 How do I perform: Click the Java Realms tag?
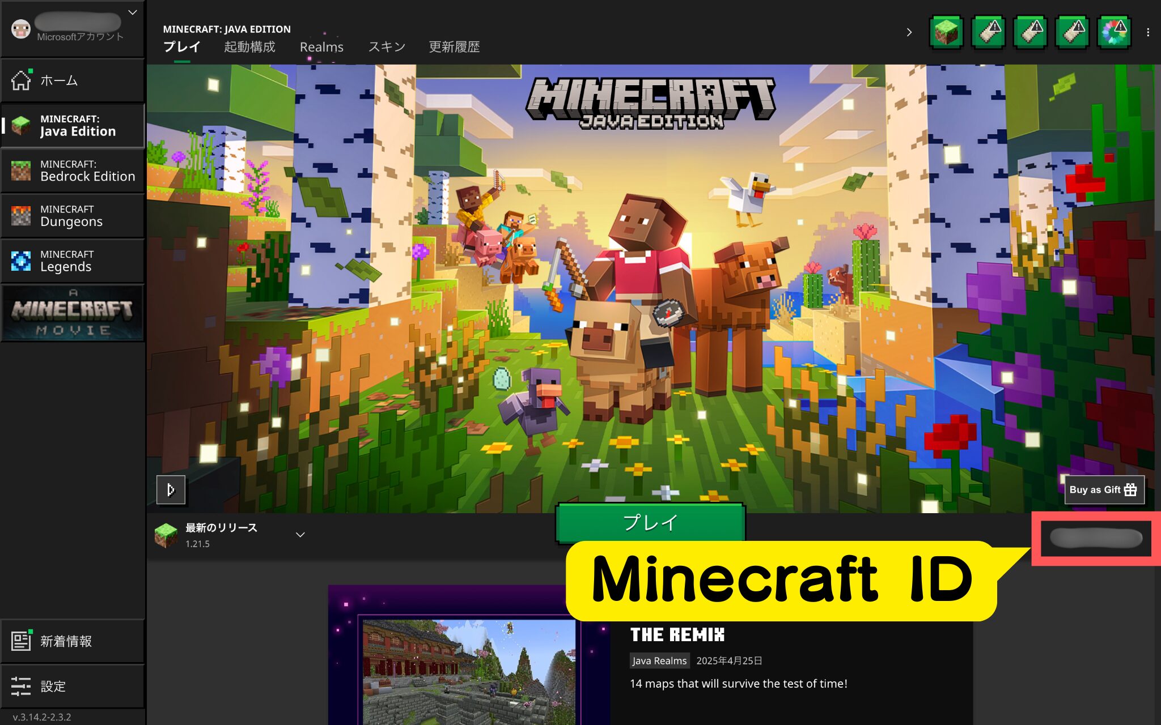coord(659,661)
